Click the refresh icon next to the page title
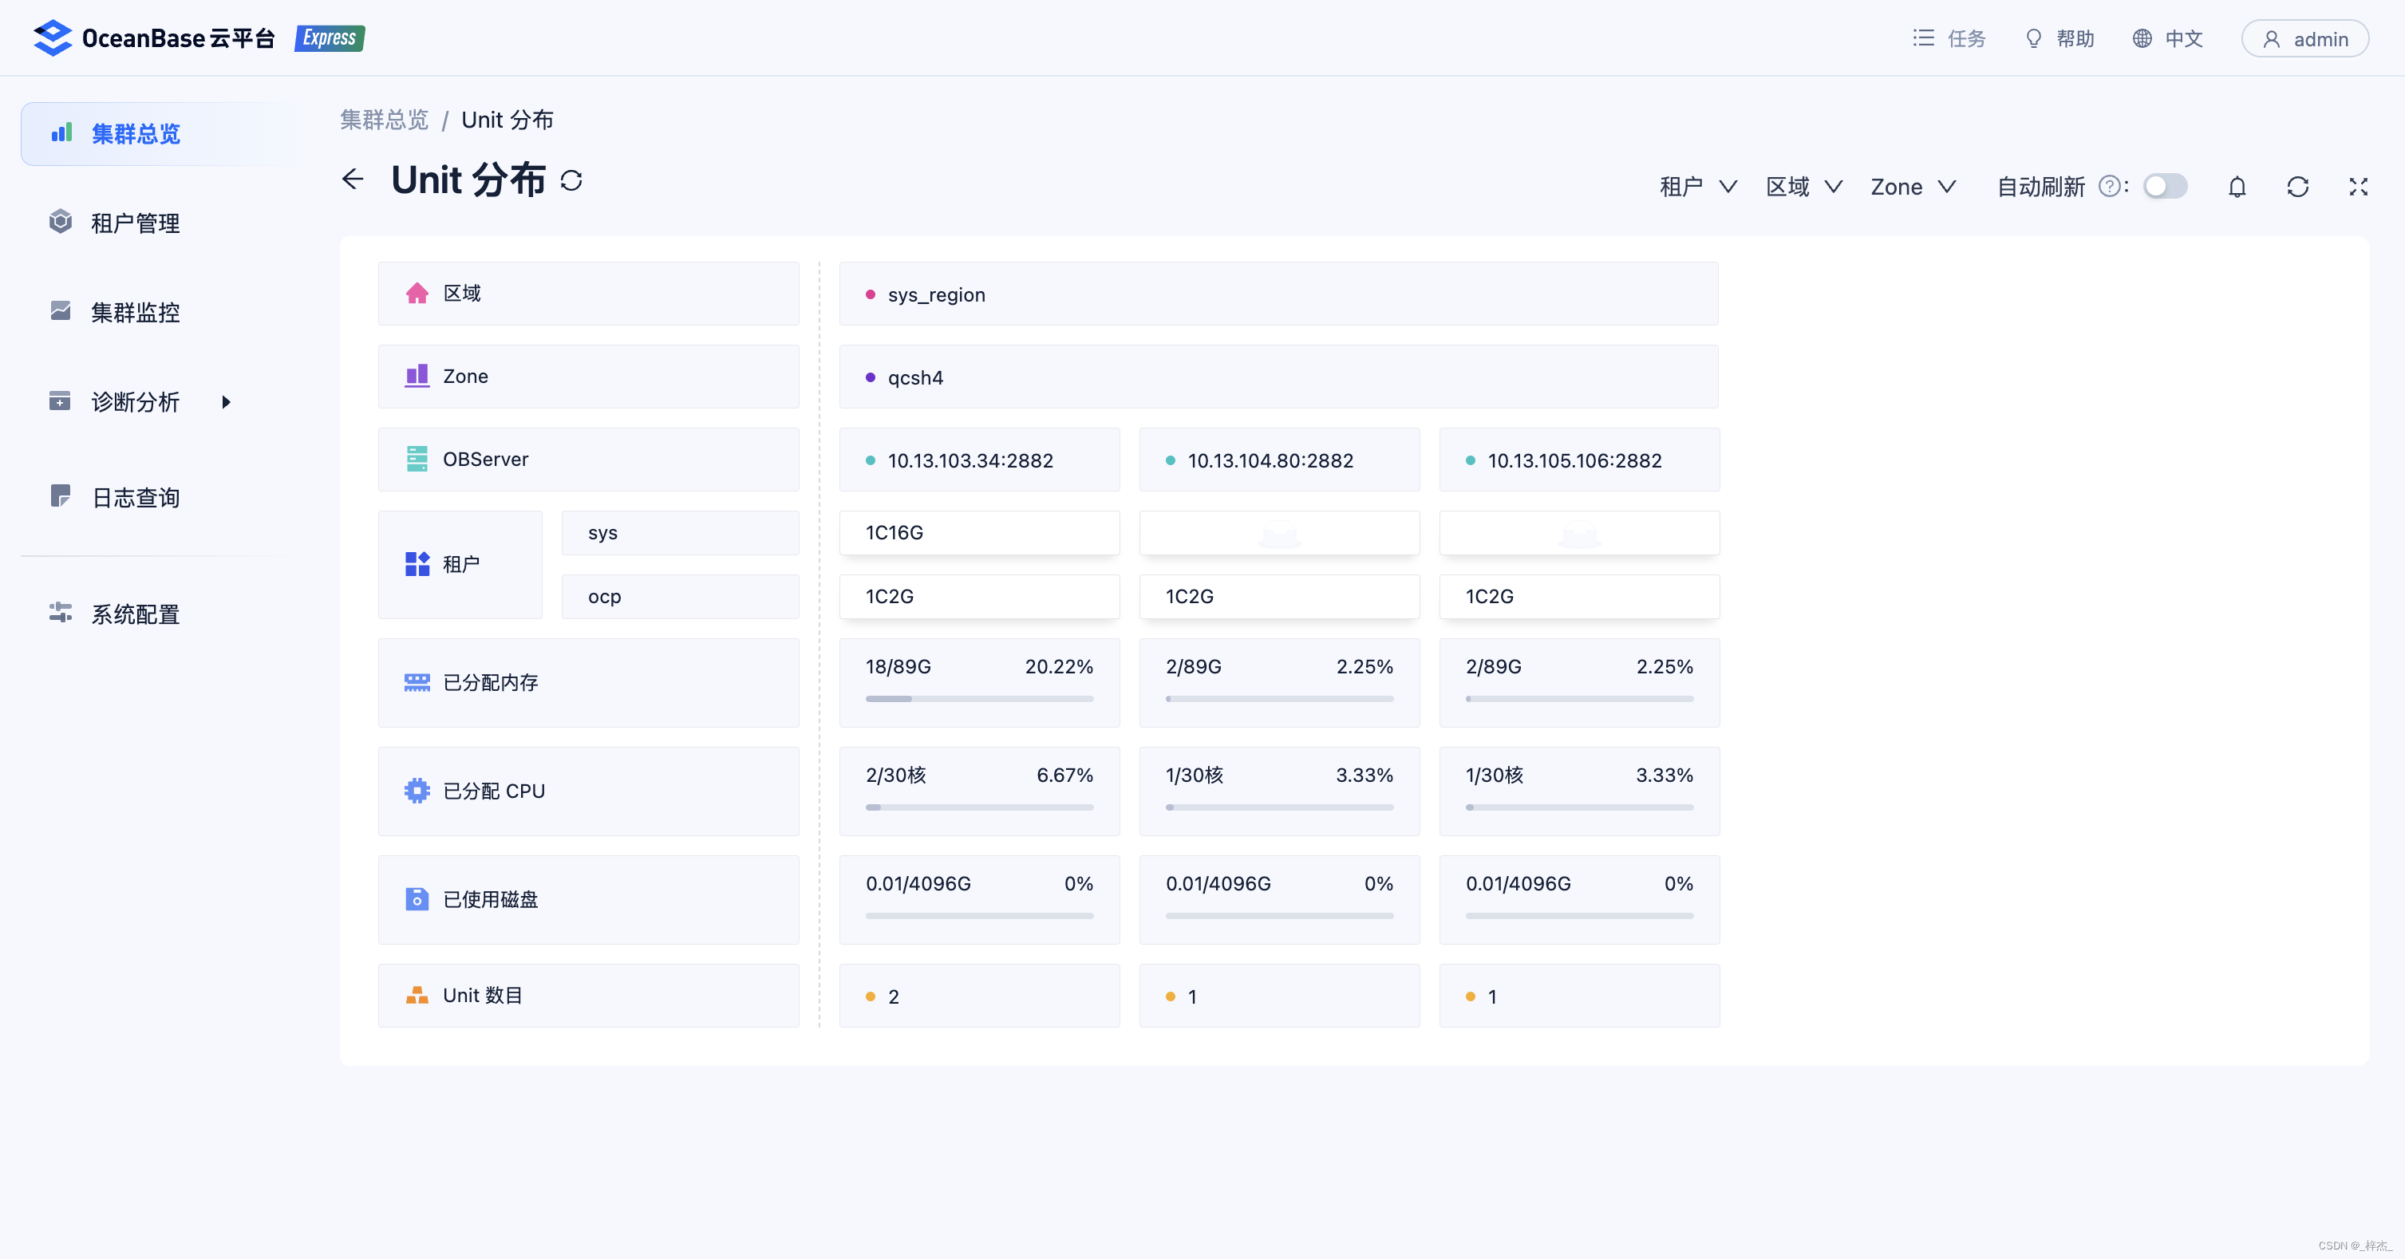The width and height of the screenshot is (2405, 1259). [x=571, y=181]
